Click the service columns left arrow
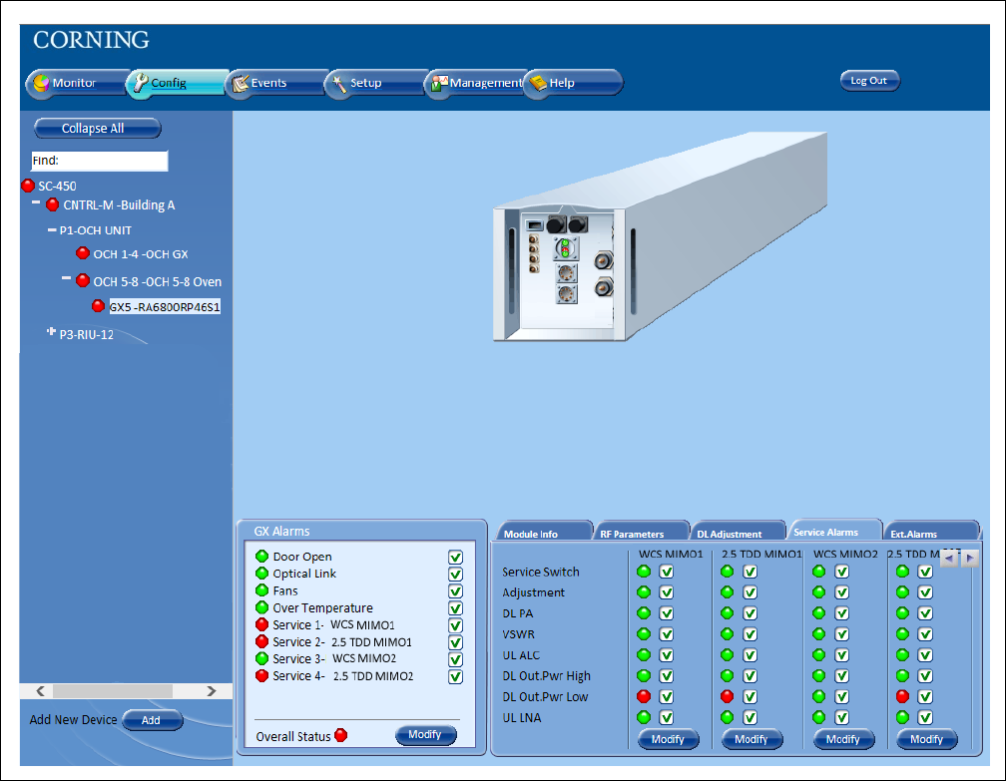This screenshot has width=1006, height=781. click(x=949, y=559)
